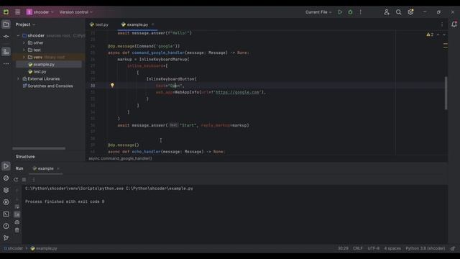This screenshot has width=460, height=259.
Task: Open Run toolbar more options
Action: pyautogui.click(x=34, y=179)
